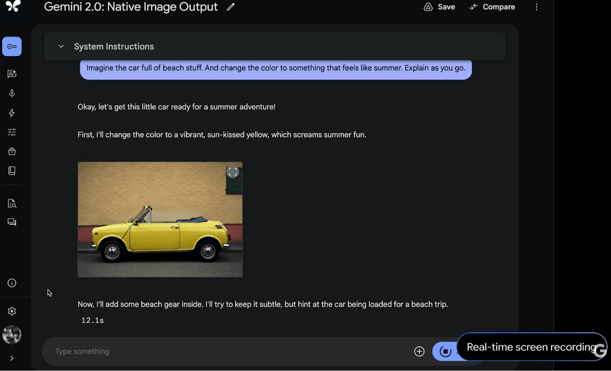Open the three-dot more options menu
Screen dimensions: 611x371
coord(537,7)
